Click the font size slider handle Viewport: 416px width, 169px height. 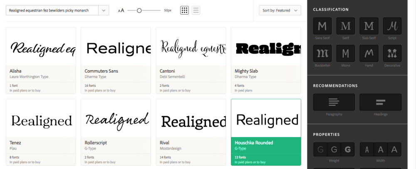[x=139, y=10]
